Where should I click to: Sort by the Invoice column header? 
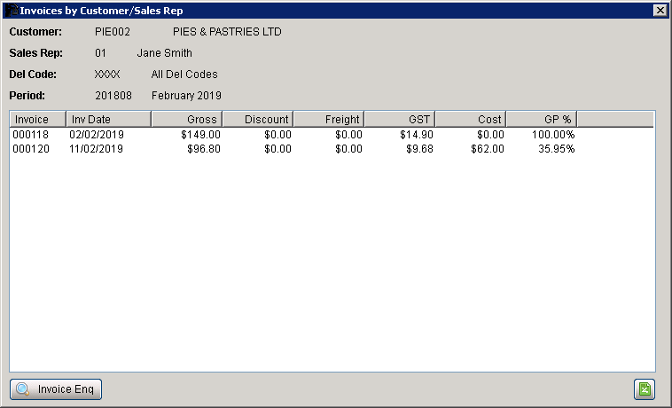pyautogui.click(x=38, y=119)
